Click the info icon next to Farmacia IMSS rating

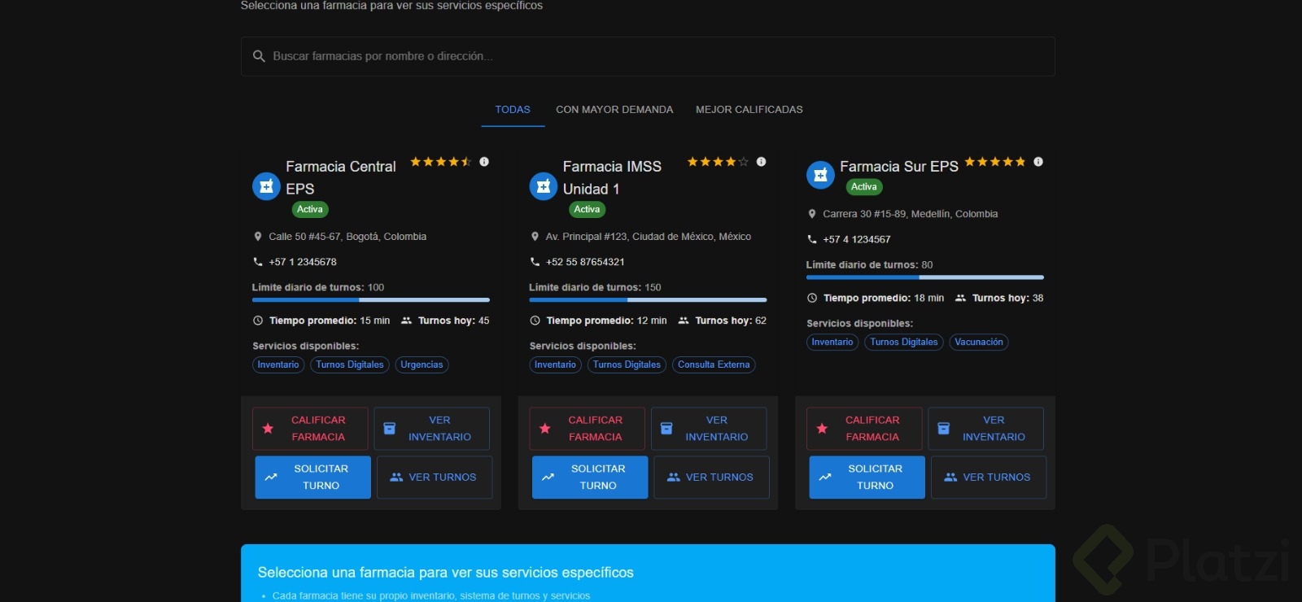pos(761,162)
